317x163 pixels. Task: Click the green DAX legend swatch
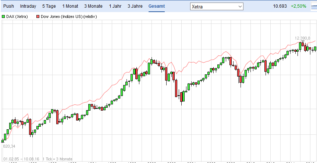[3, 17]
